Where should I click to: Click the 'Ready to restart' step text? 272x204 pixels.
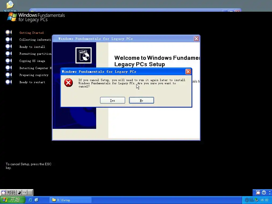(x=32, y=82)
